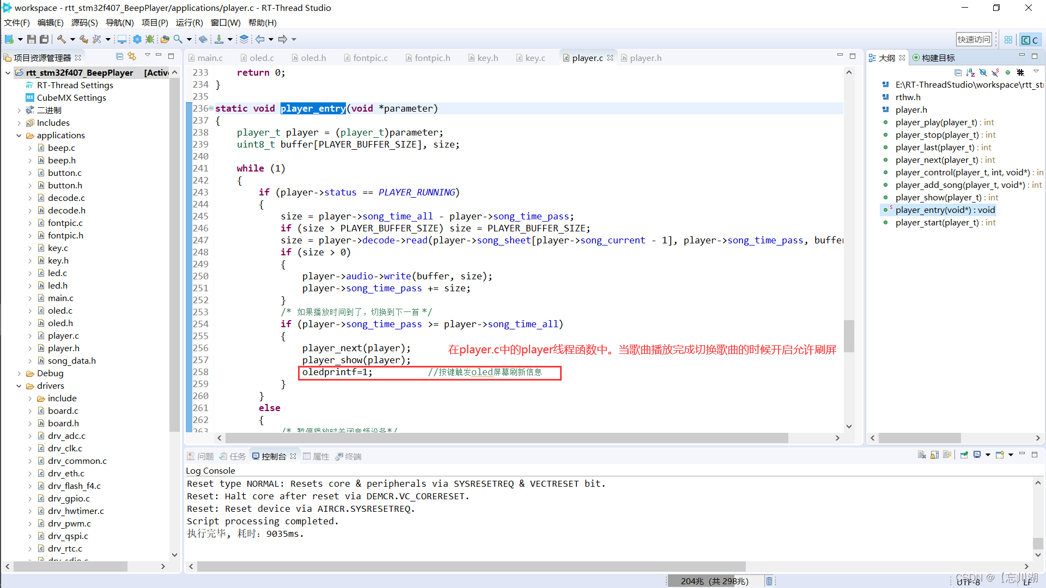
Task: Switch to the main.c editor tab
Action: [x=205, y=58]
